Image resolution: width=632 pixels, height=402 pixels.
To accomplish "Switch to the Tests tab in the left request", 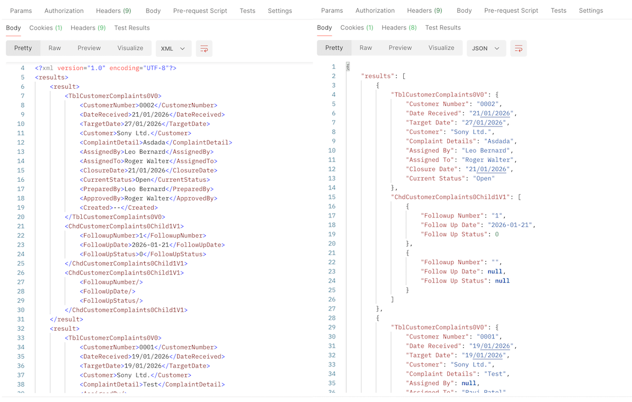I will pyautogui.click(x=247, y=10).
